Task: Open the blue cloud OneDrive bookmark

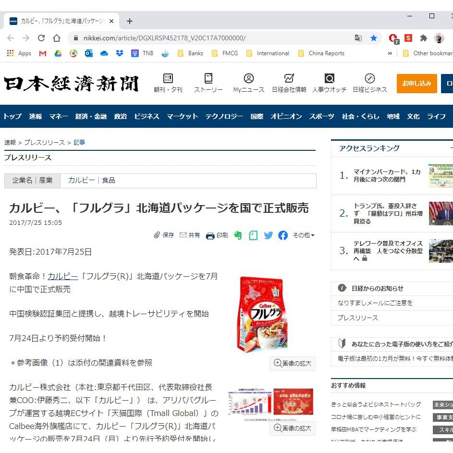Action: tap(104, 53)
